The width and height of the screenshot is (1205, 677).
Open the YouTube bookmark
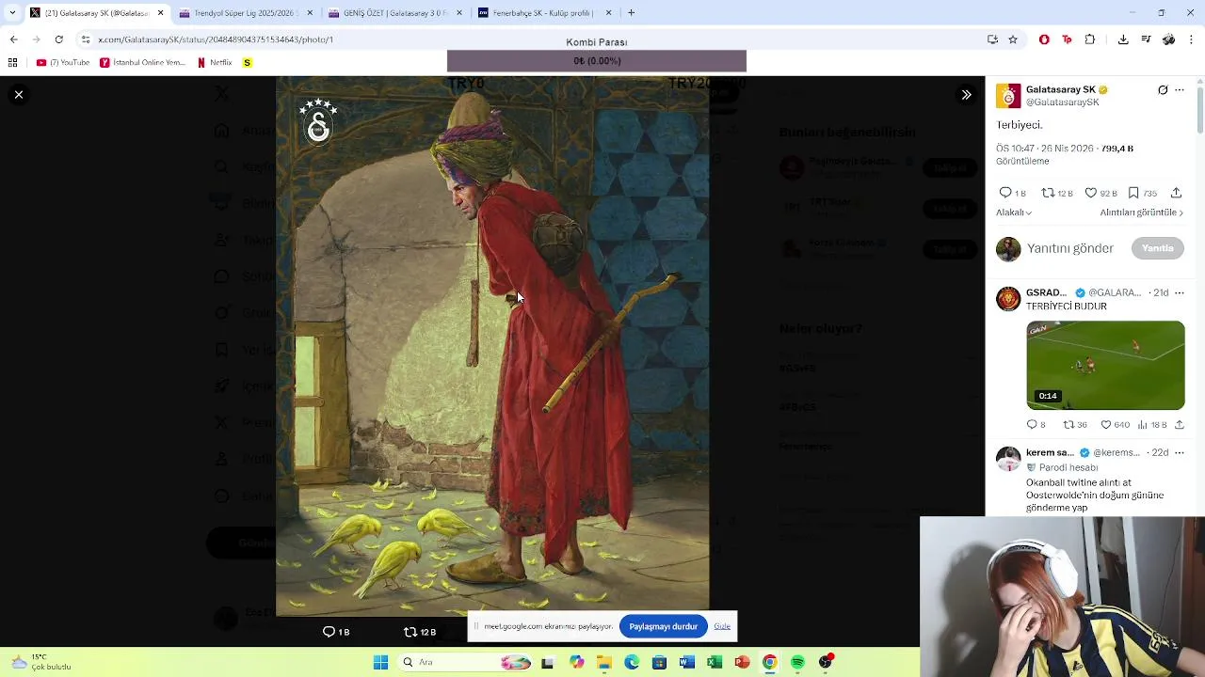coord(63,63)
